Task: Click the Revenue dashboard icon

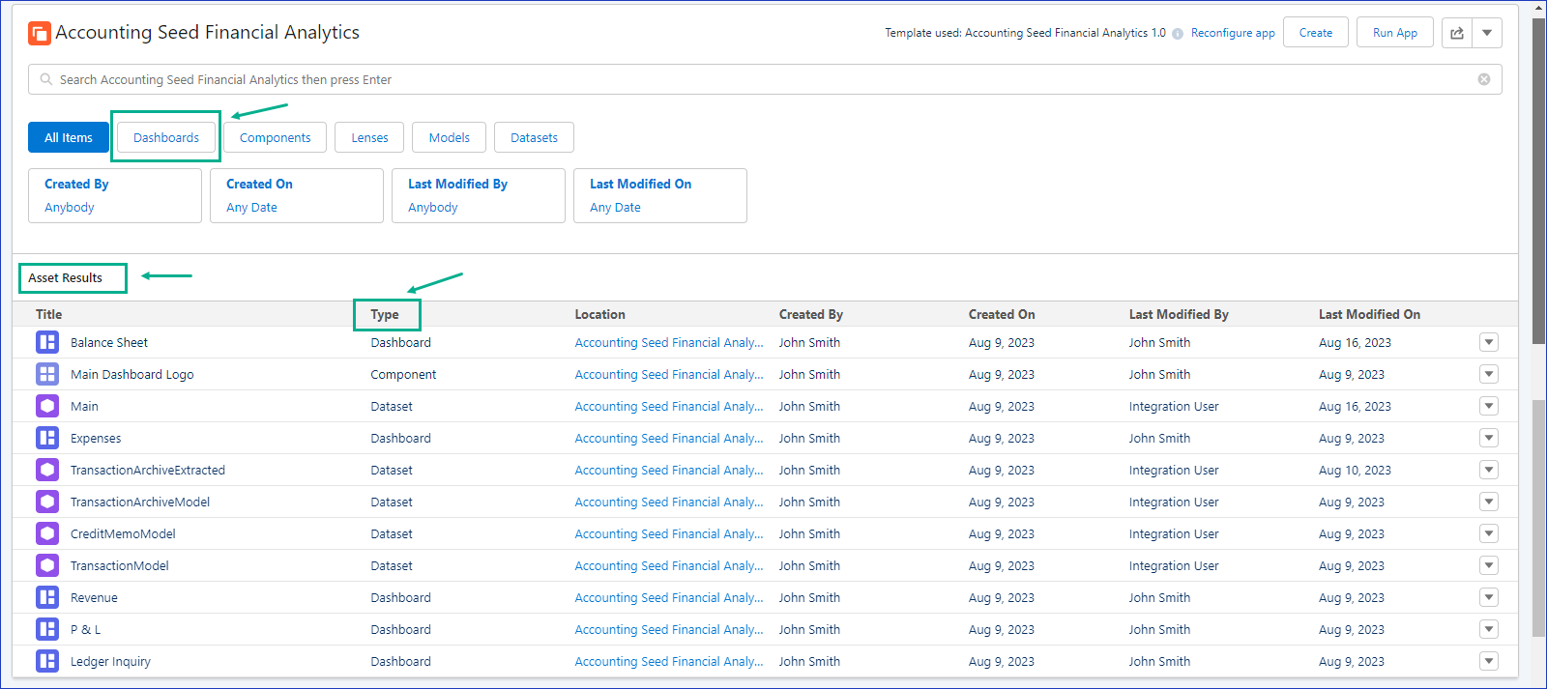Action: (47, 597)
